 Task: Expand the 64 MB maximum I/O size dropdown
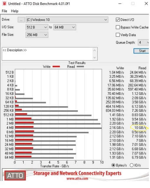[x=65, y=27]
